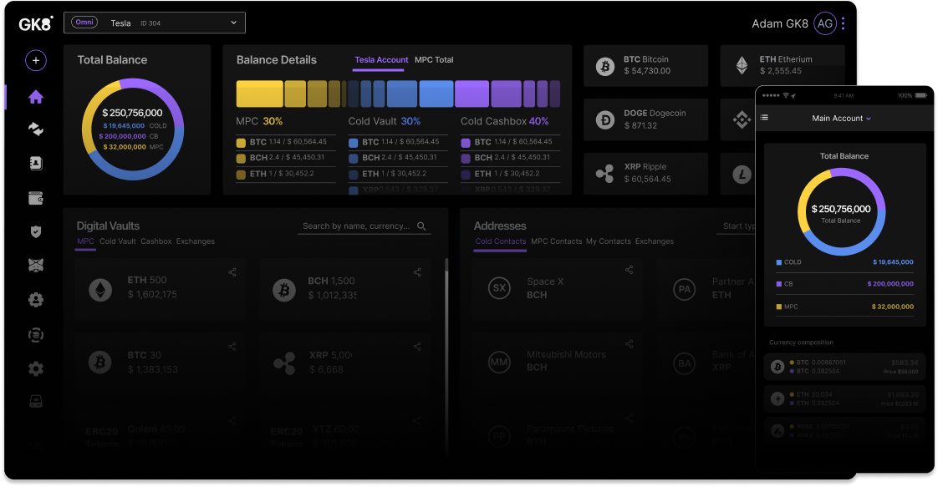Expand the Tesla ID 304 account dropdown
Image resolution: width=938 pixels, height=487 pixels.
[x=155, y=23]
